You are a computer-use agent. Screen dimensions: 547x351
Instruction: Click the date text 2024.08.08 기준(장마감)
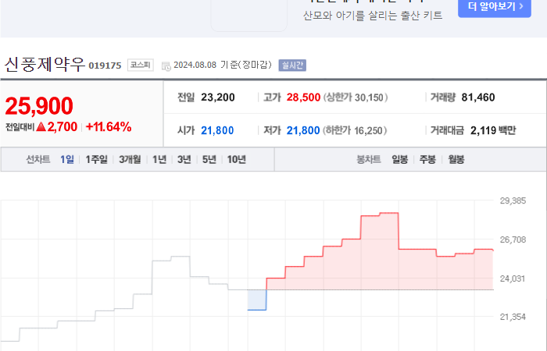(223, 65)
